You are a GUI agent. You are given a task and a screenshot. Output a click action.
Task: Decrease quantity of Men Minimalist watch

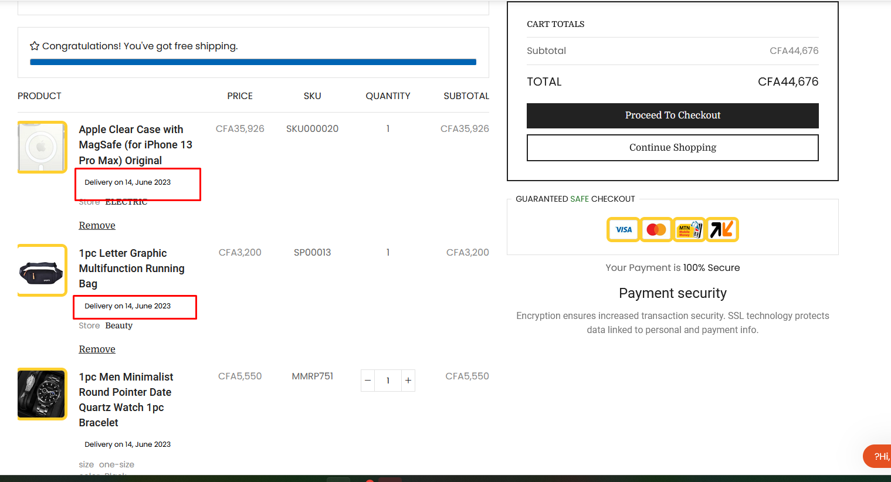tap(368, 381)
